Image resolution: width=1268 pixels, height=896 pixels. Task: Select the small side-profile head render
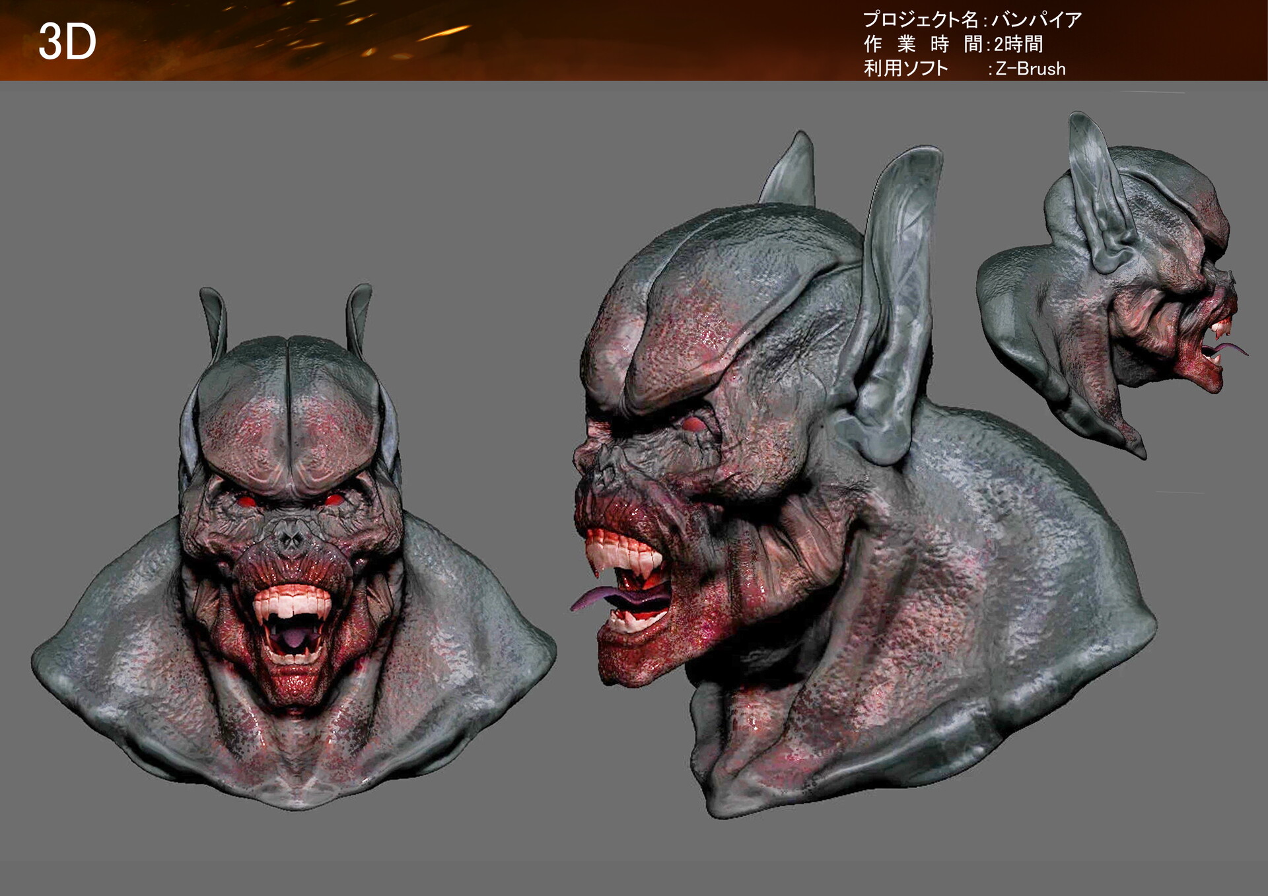(1112, 285)
